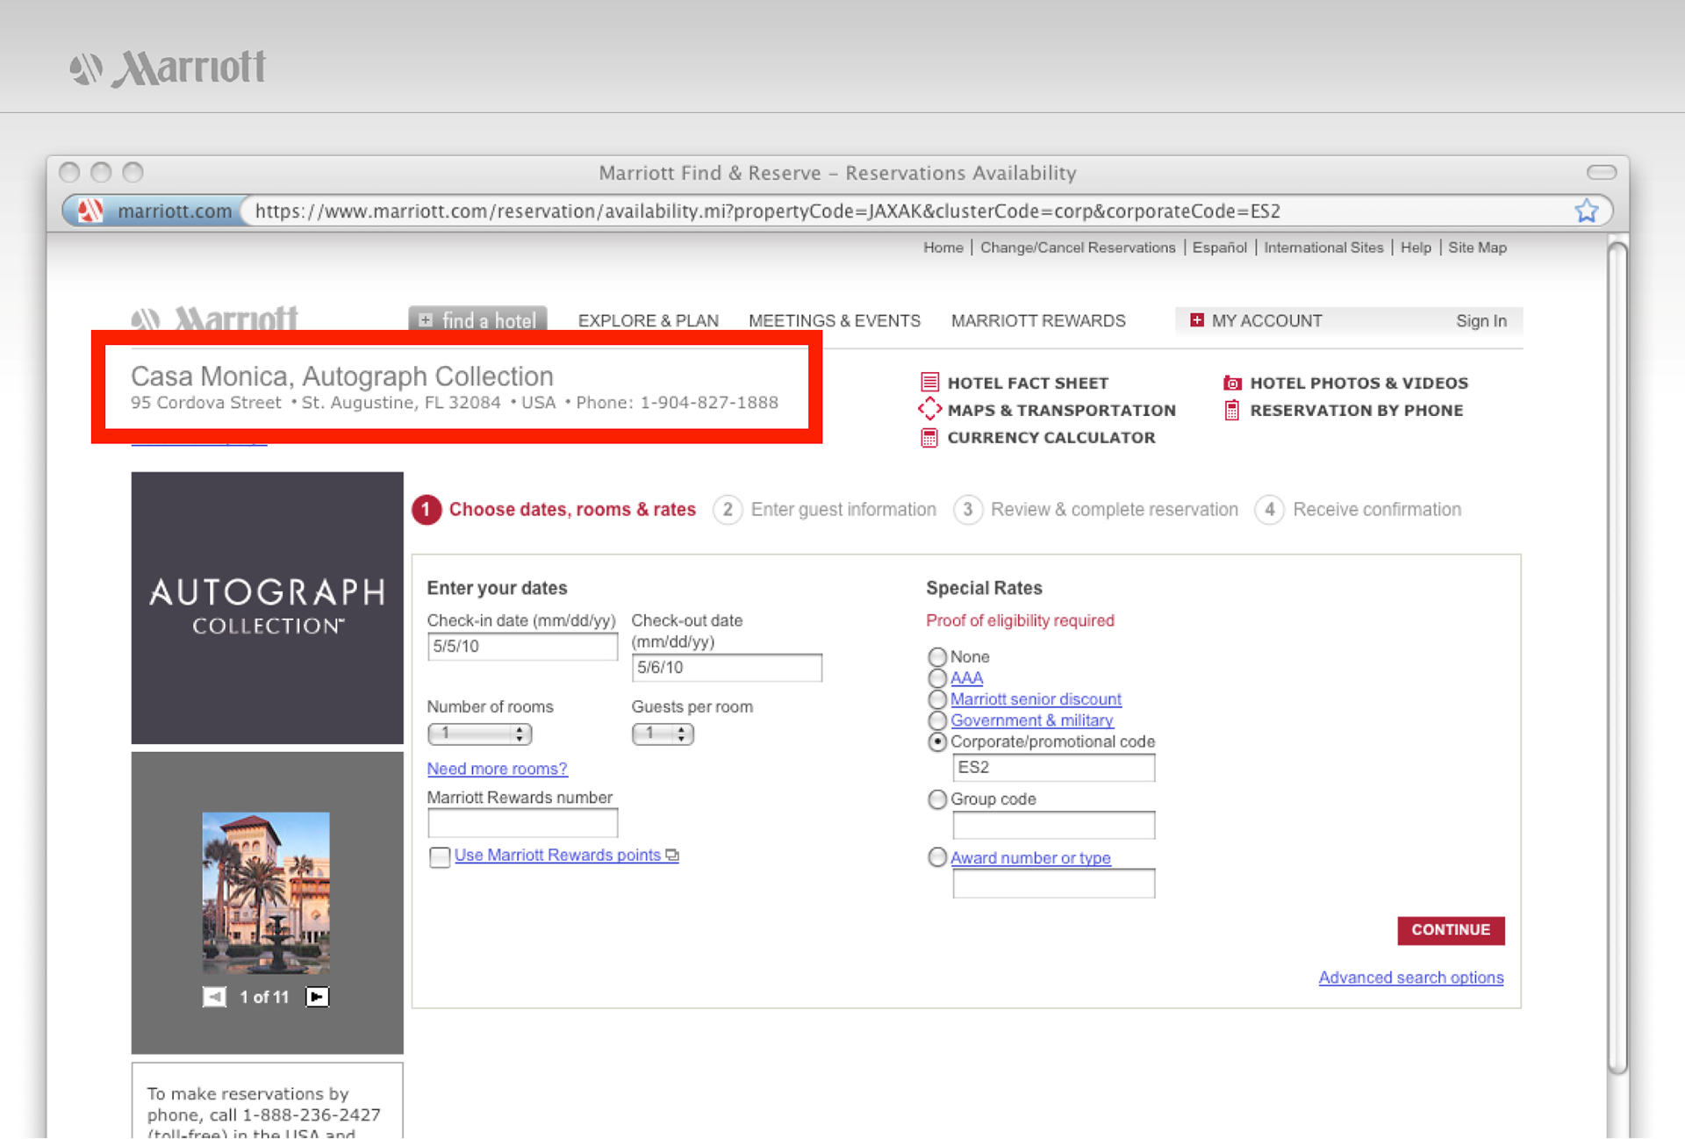Select Award number or type radio button
1685x1139 pixels.
tap(937, 857)
